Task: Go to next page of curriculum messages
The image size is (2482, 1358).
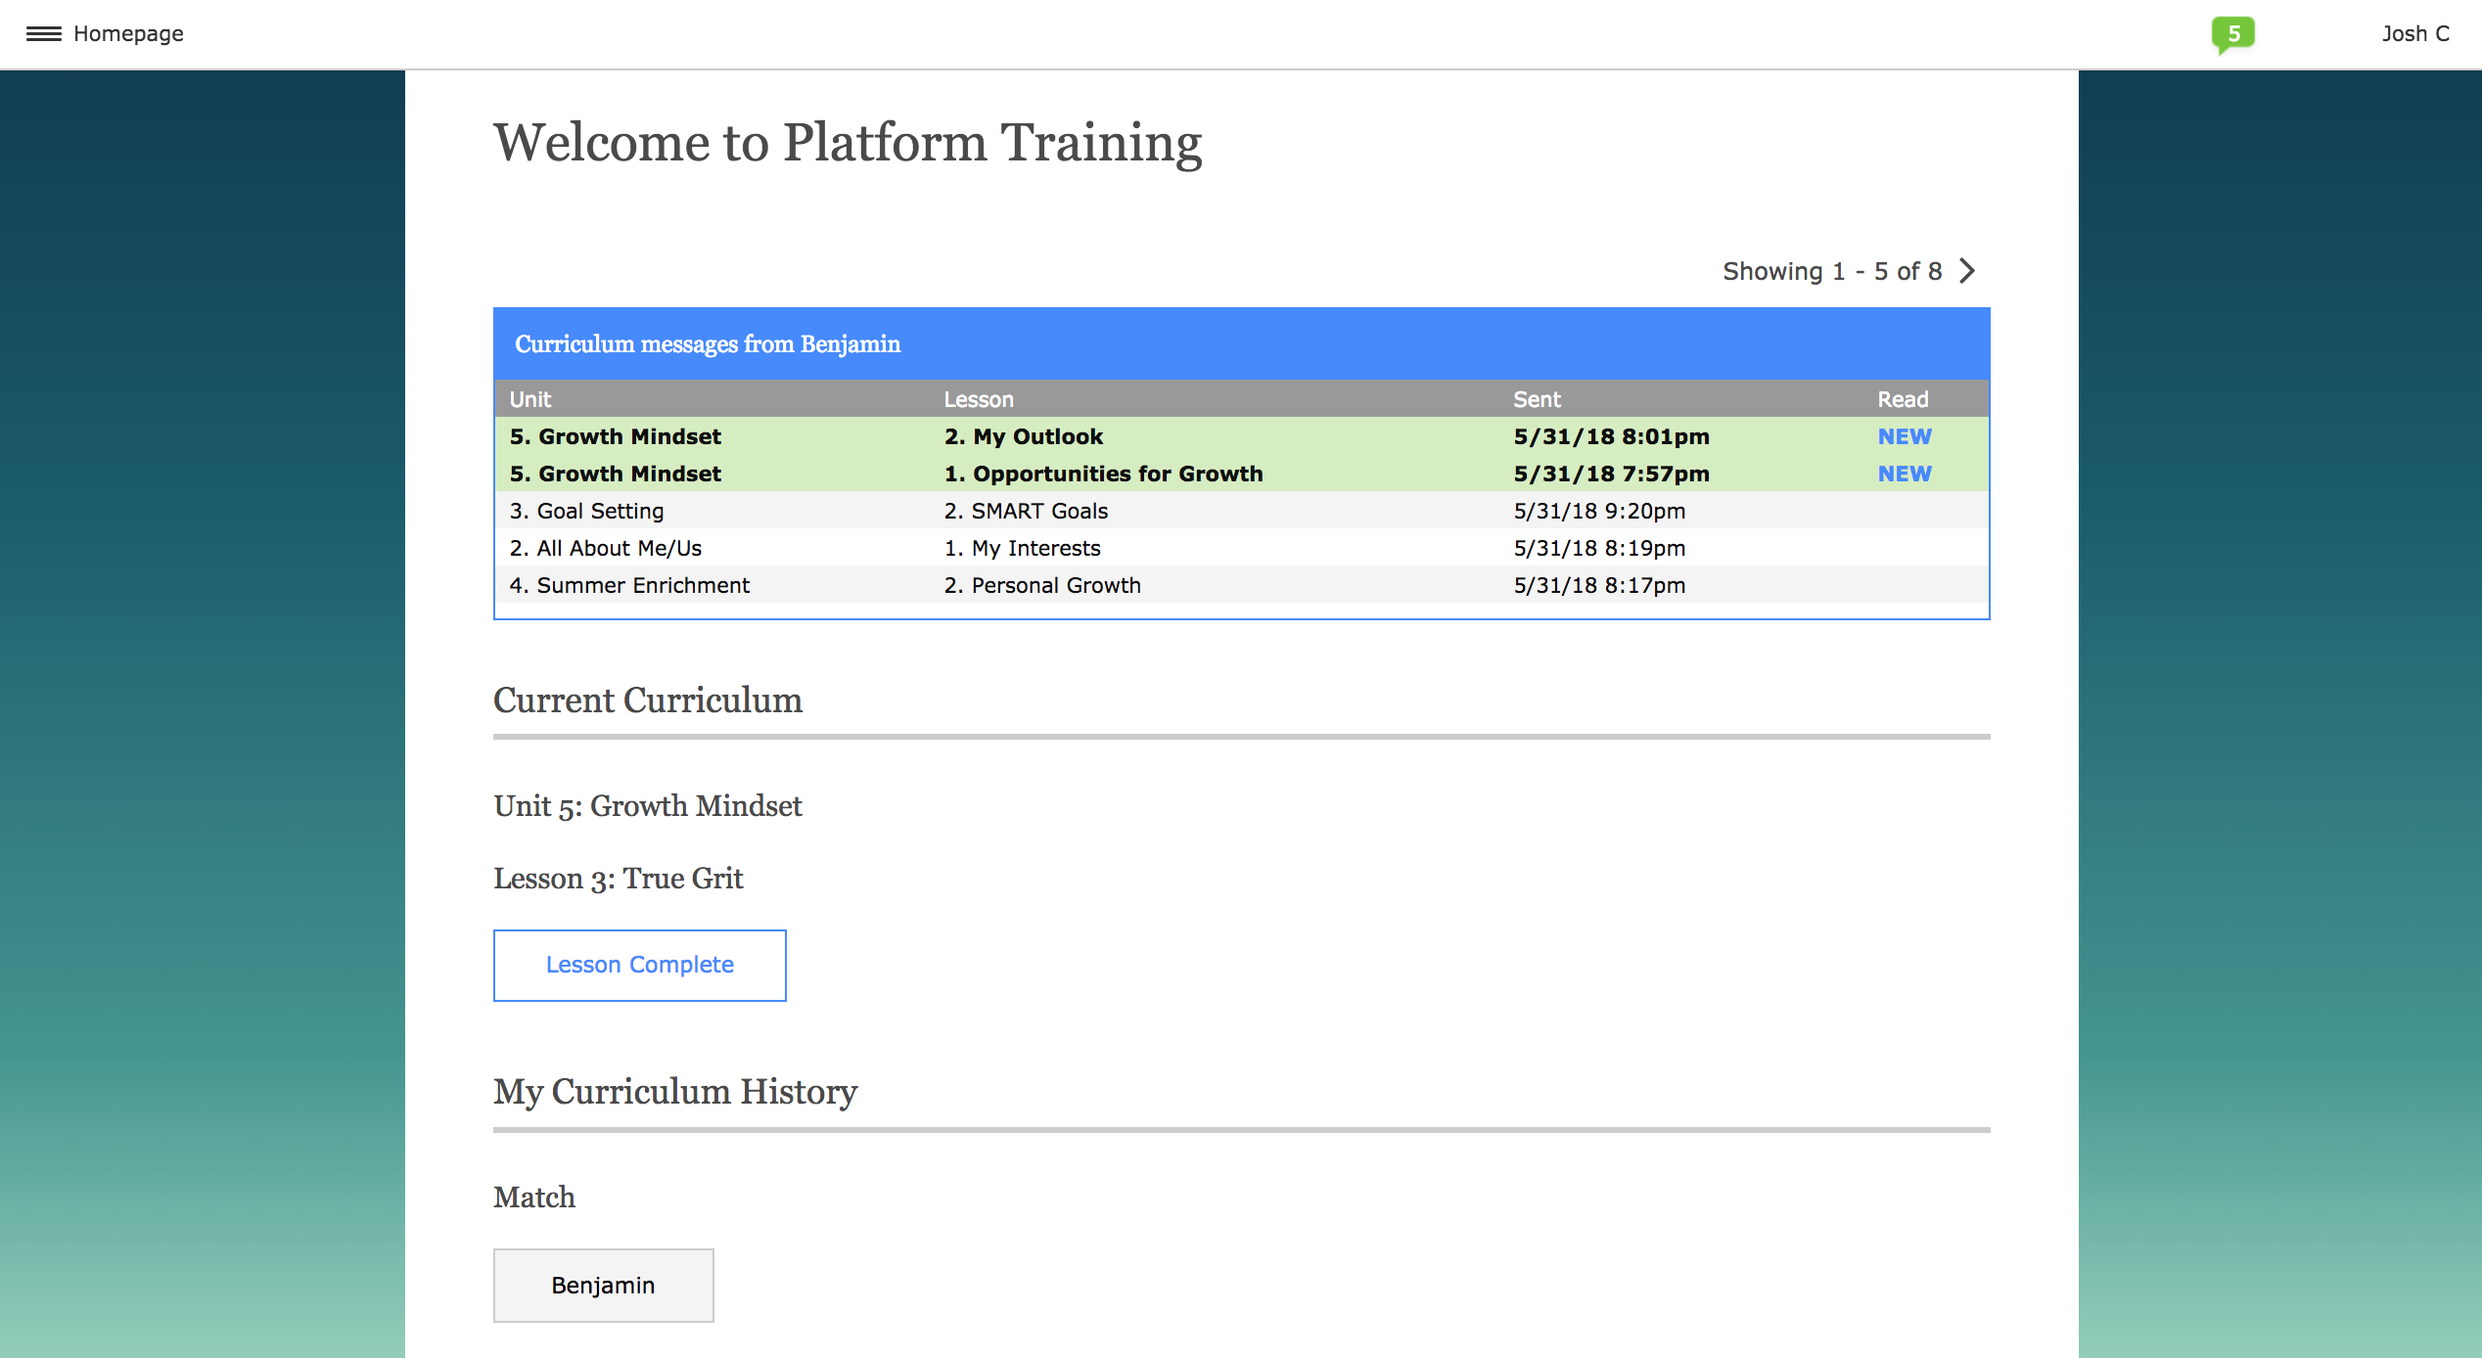Action: (1967, 271)
